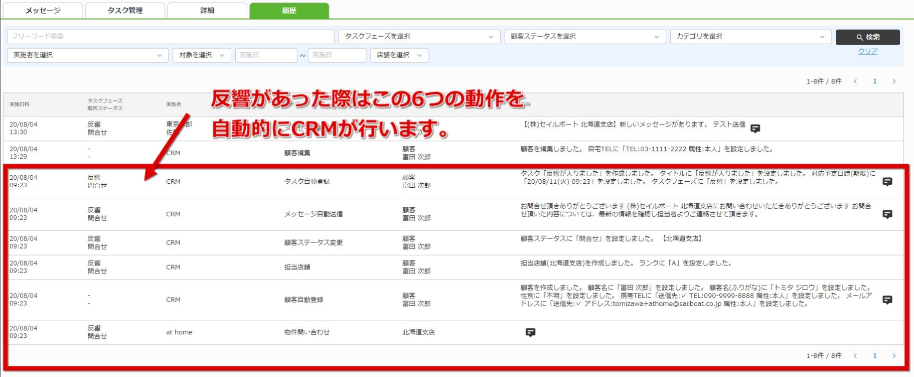
Task: Click タスク自動登録 category cell
Action: click(x=307, y=182)
